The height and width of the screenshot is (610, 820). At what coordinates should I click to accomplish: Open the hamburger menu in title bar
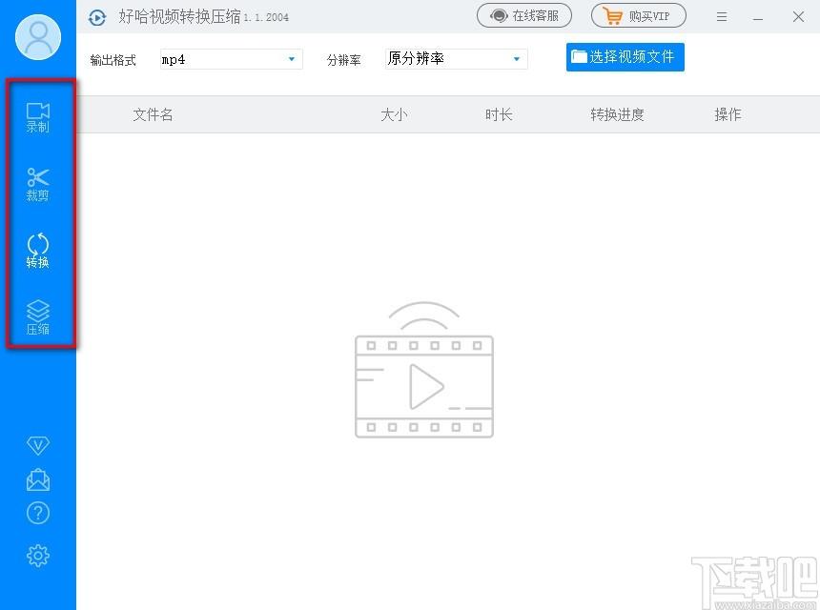point(722,17)
